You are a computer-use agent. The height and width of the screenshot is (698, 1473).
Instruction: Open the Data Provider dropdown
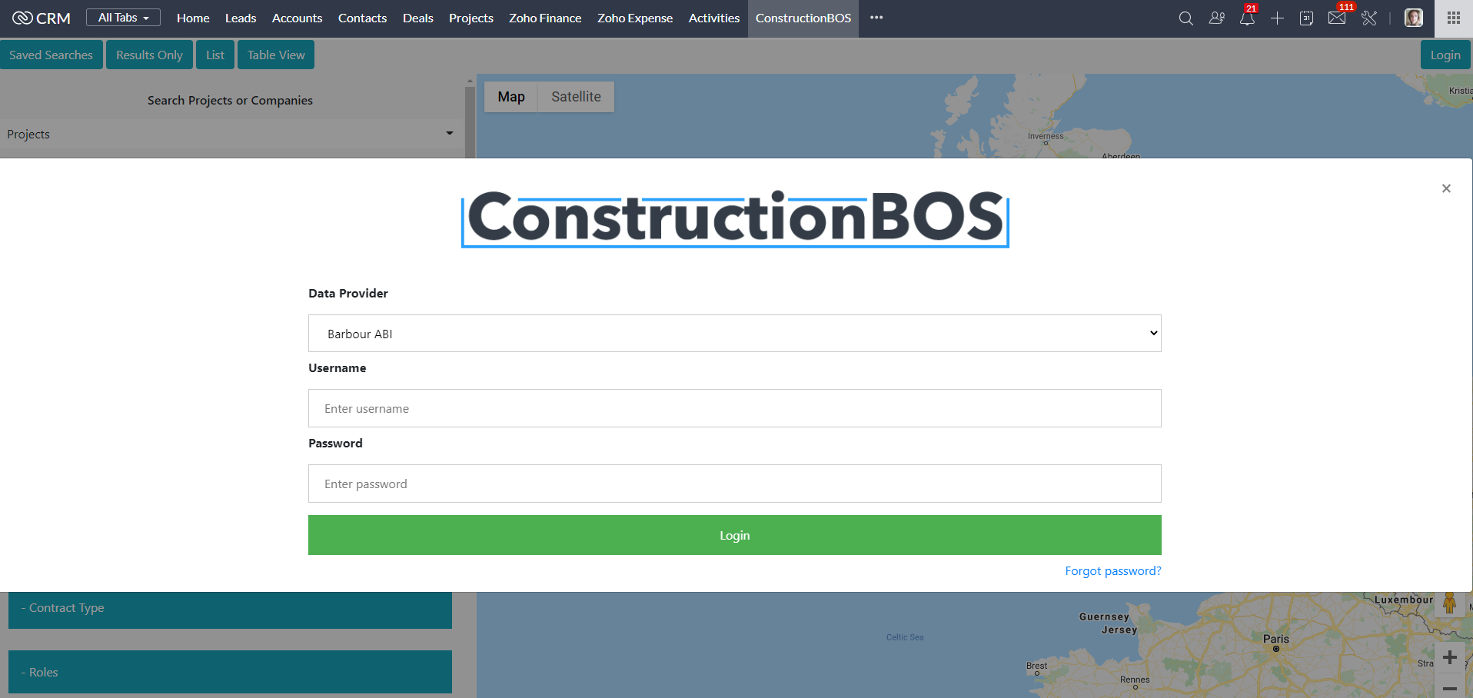734,334
